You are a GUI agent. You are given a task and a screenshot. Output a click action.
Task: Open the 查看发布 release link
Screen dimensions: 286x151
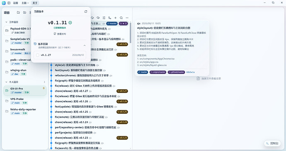[60, 34]
